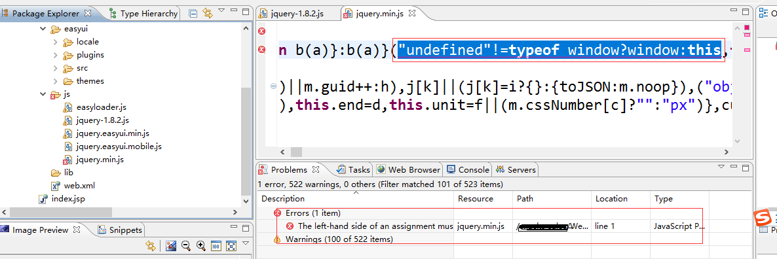Select jquery.min.js in Package Explorer tree

(x=94, y=160)
